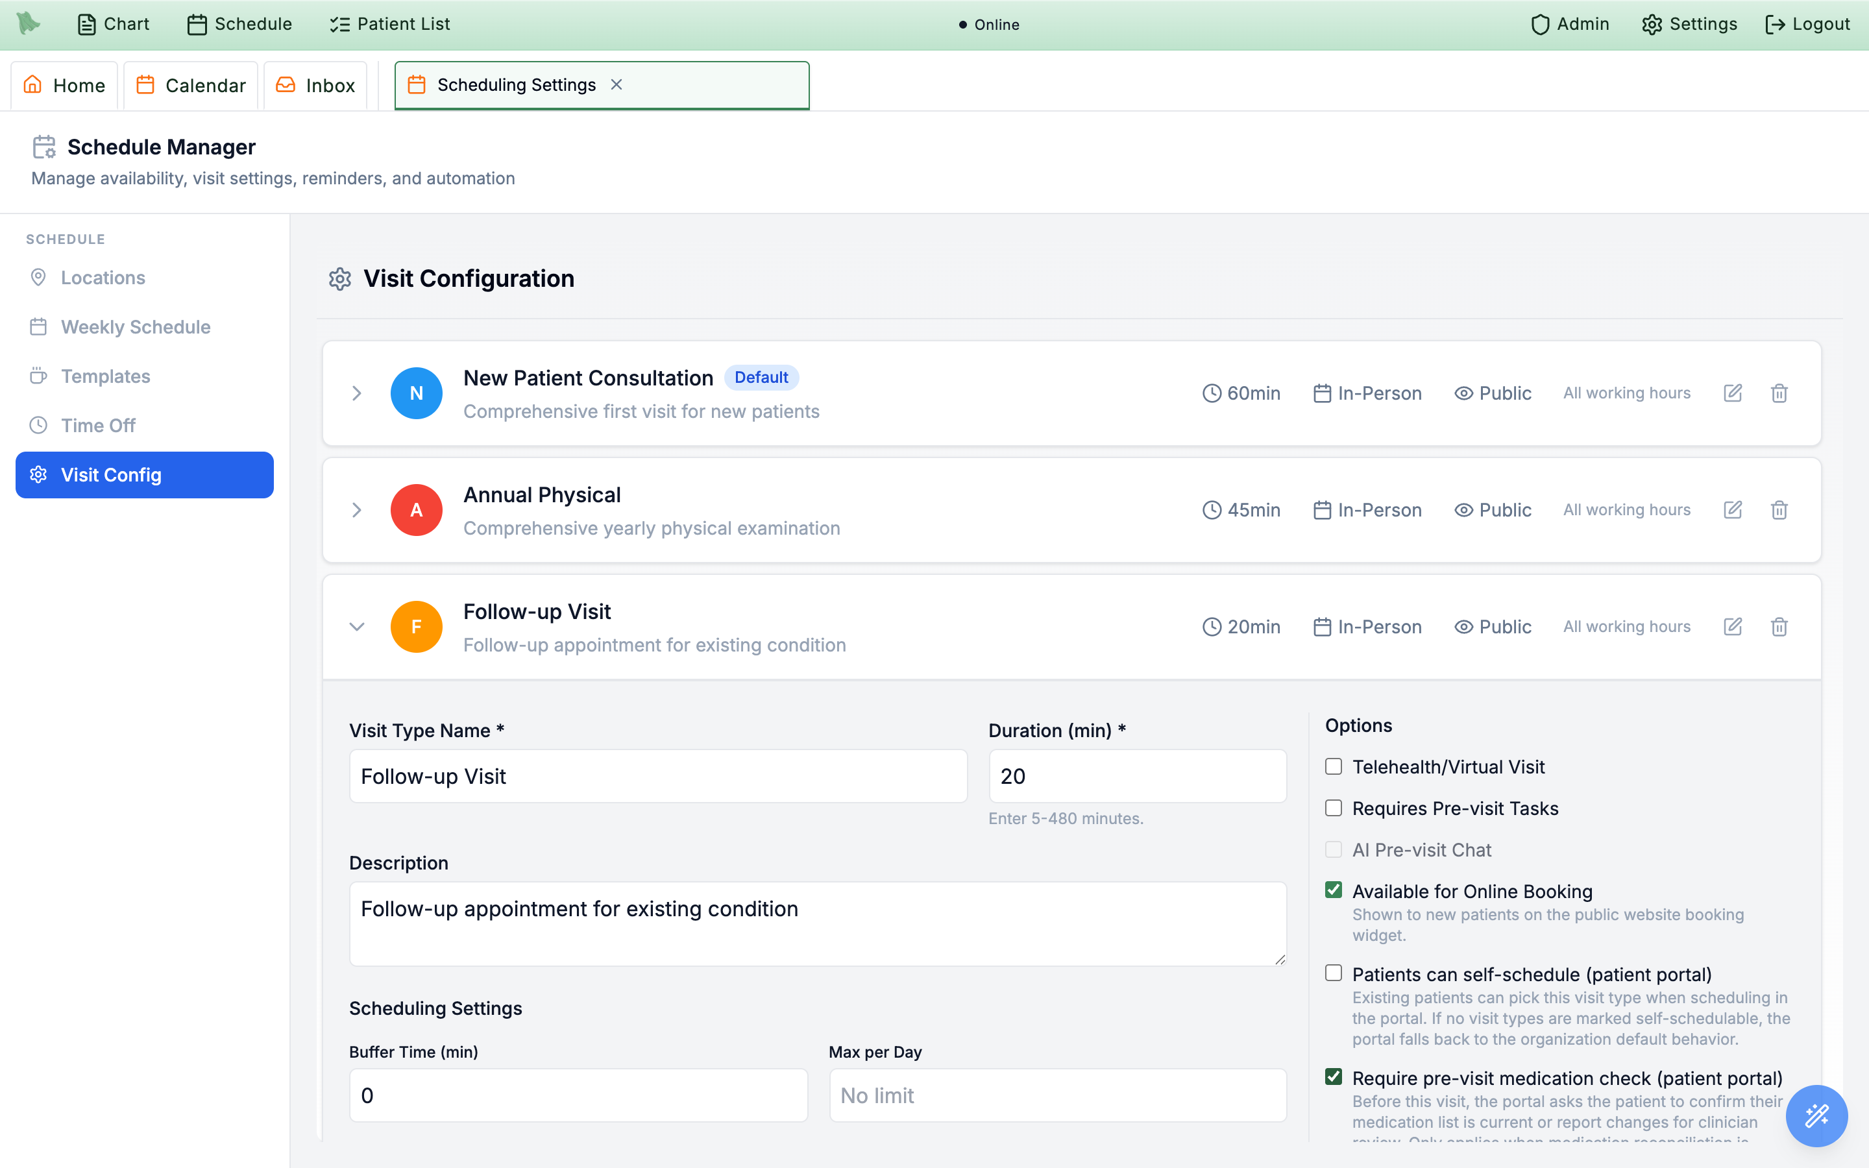
Task: Click the In-Person calendar icon for Annual Physical
Action: pos(1322,510)
